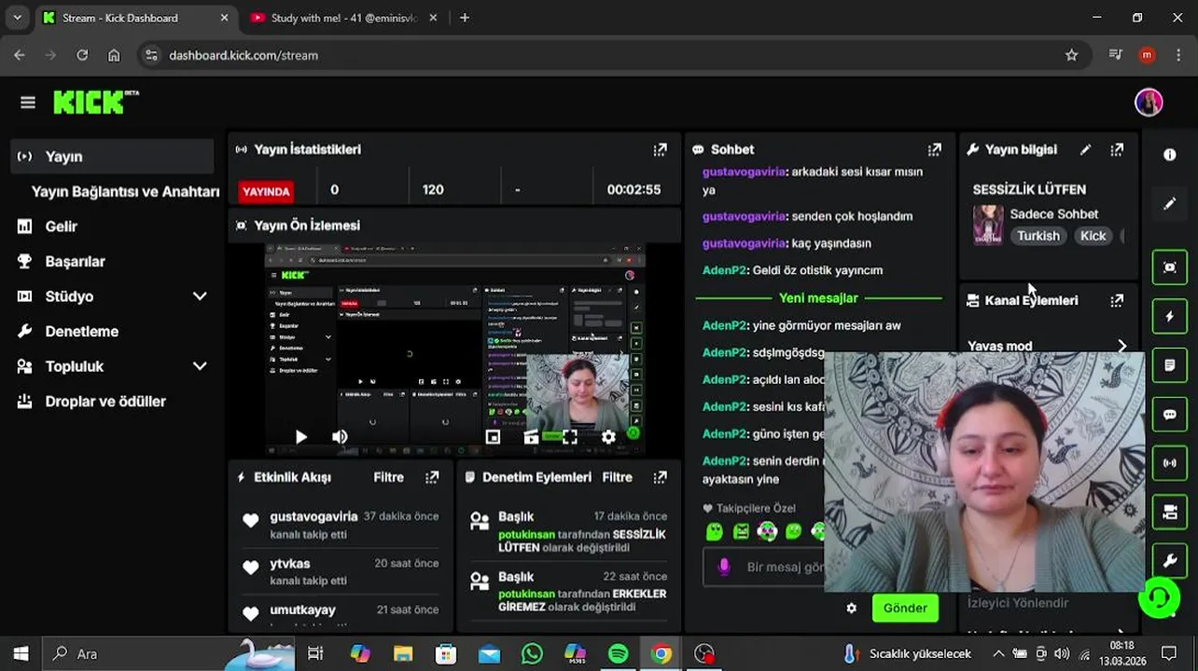Click the pencil edit icon in right rail
1198x671 pixels.
tap(1169, 203)
